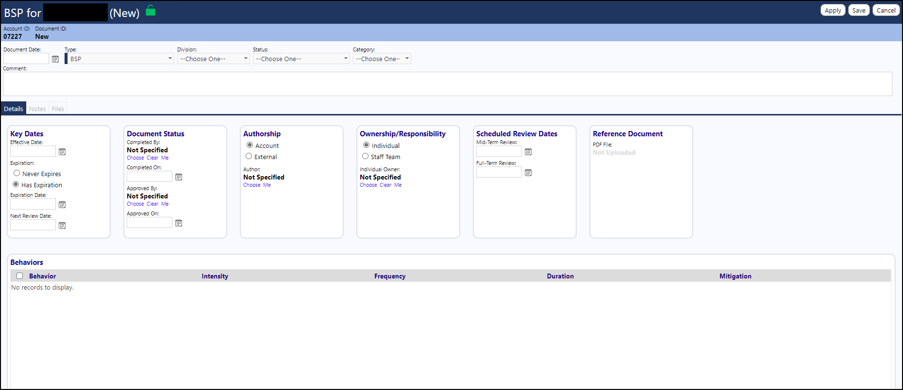Switch to the Details tab
Image resolution: width=903 pixels, height=390 pixels.
click(14, 109)
